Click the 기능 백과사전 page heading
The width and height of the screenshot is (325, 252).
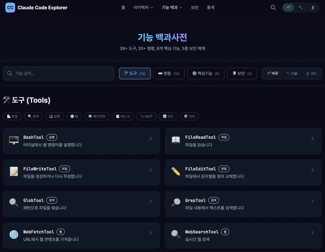[162, 37]
